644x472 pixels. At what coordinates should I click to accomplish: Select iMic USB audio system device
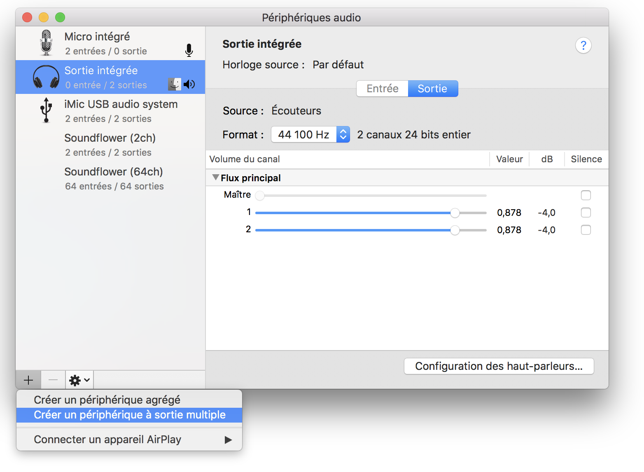pyautogui.click(x=110, y=111)
